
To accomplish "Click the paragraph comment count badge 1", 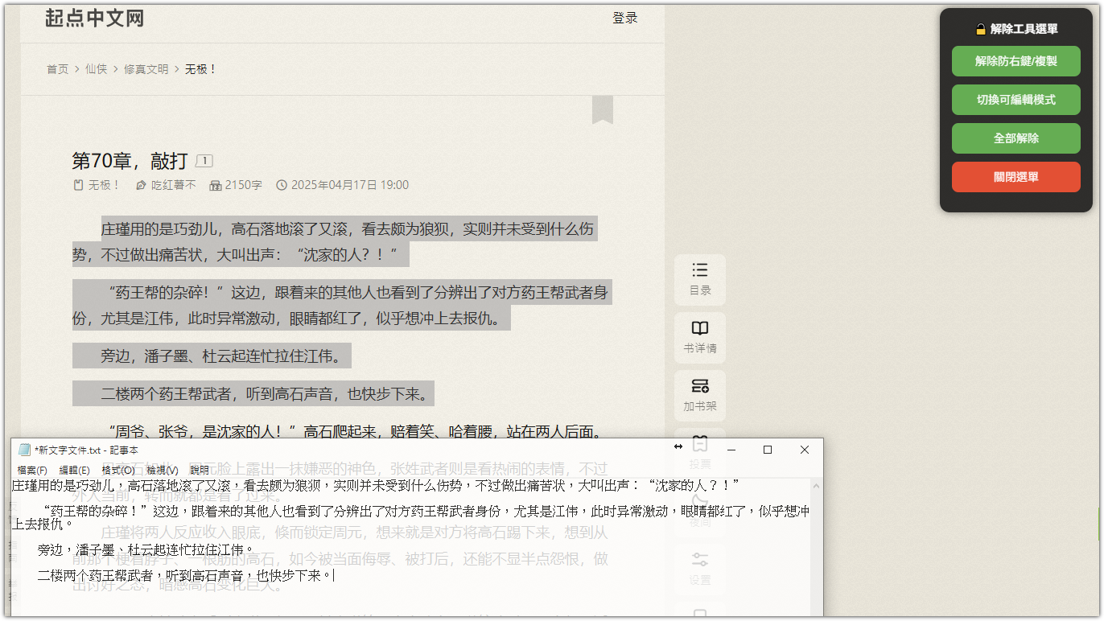I will click(204, 161).
